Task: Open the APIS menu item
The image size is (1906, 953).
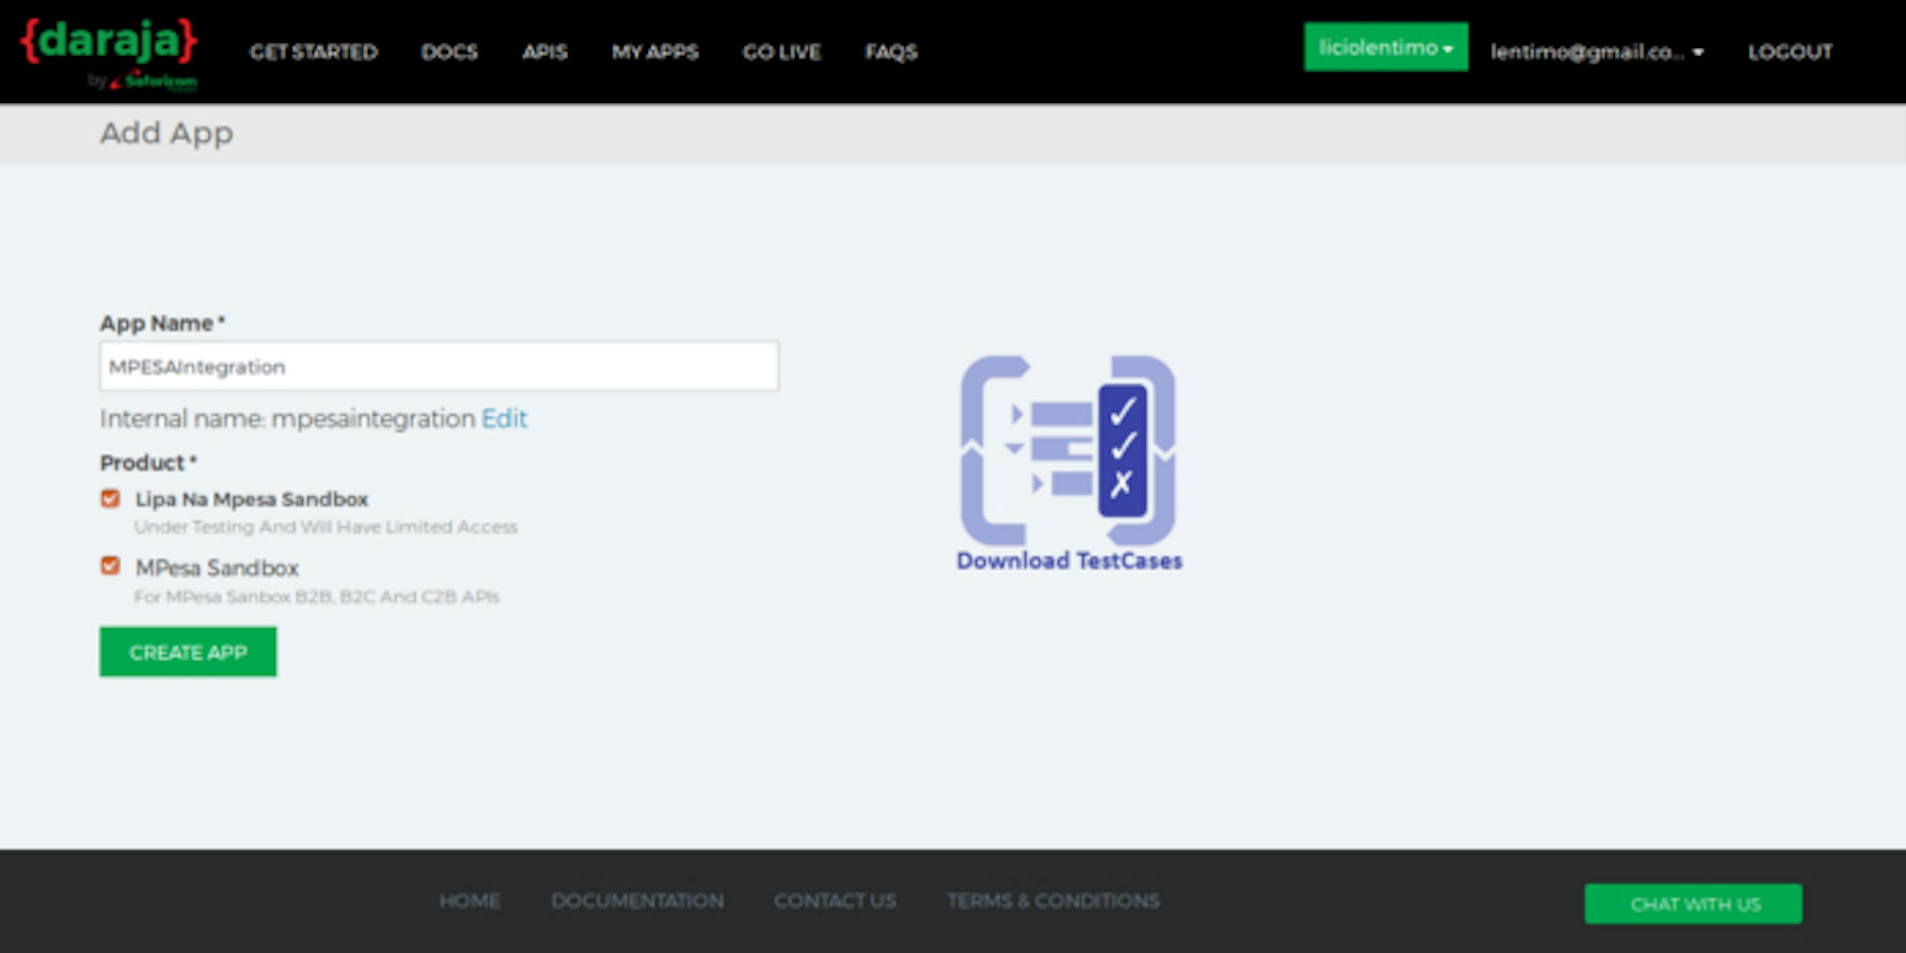Action: (x=545, y=52)
